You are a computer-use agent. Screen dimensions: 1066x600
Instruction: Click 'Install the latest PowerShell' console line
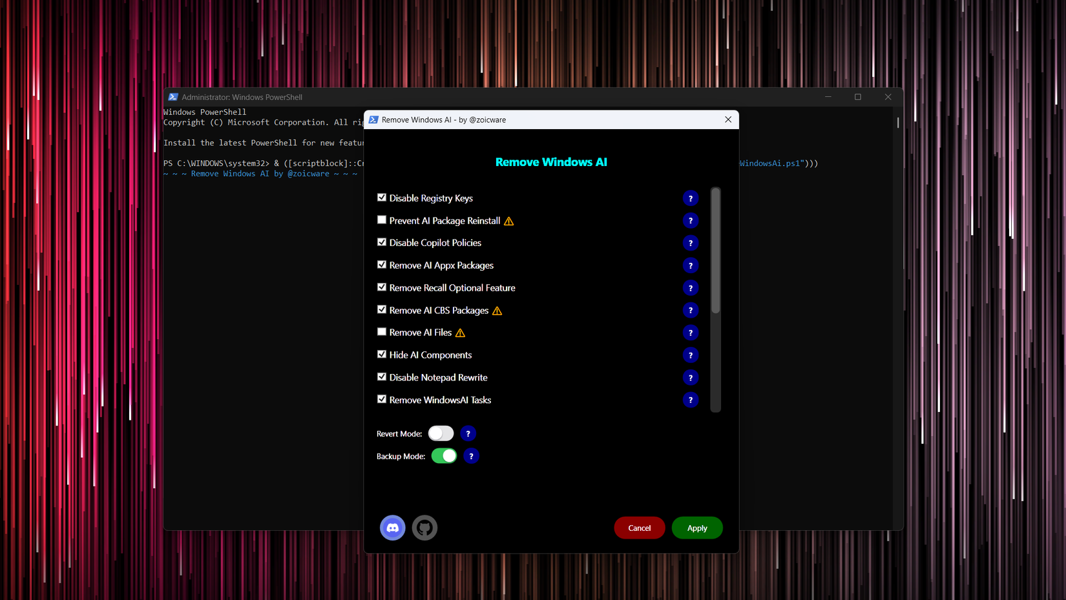(264, 143)
